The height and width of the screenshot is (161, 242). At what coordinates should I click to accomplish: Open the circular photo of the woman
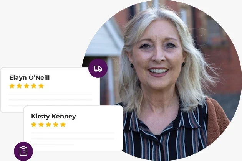(x=162, y=80)
